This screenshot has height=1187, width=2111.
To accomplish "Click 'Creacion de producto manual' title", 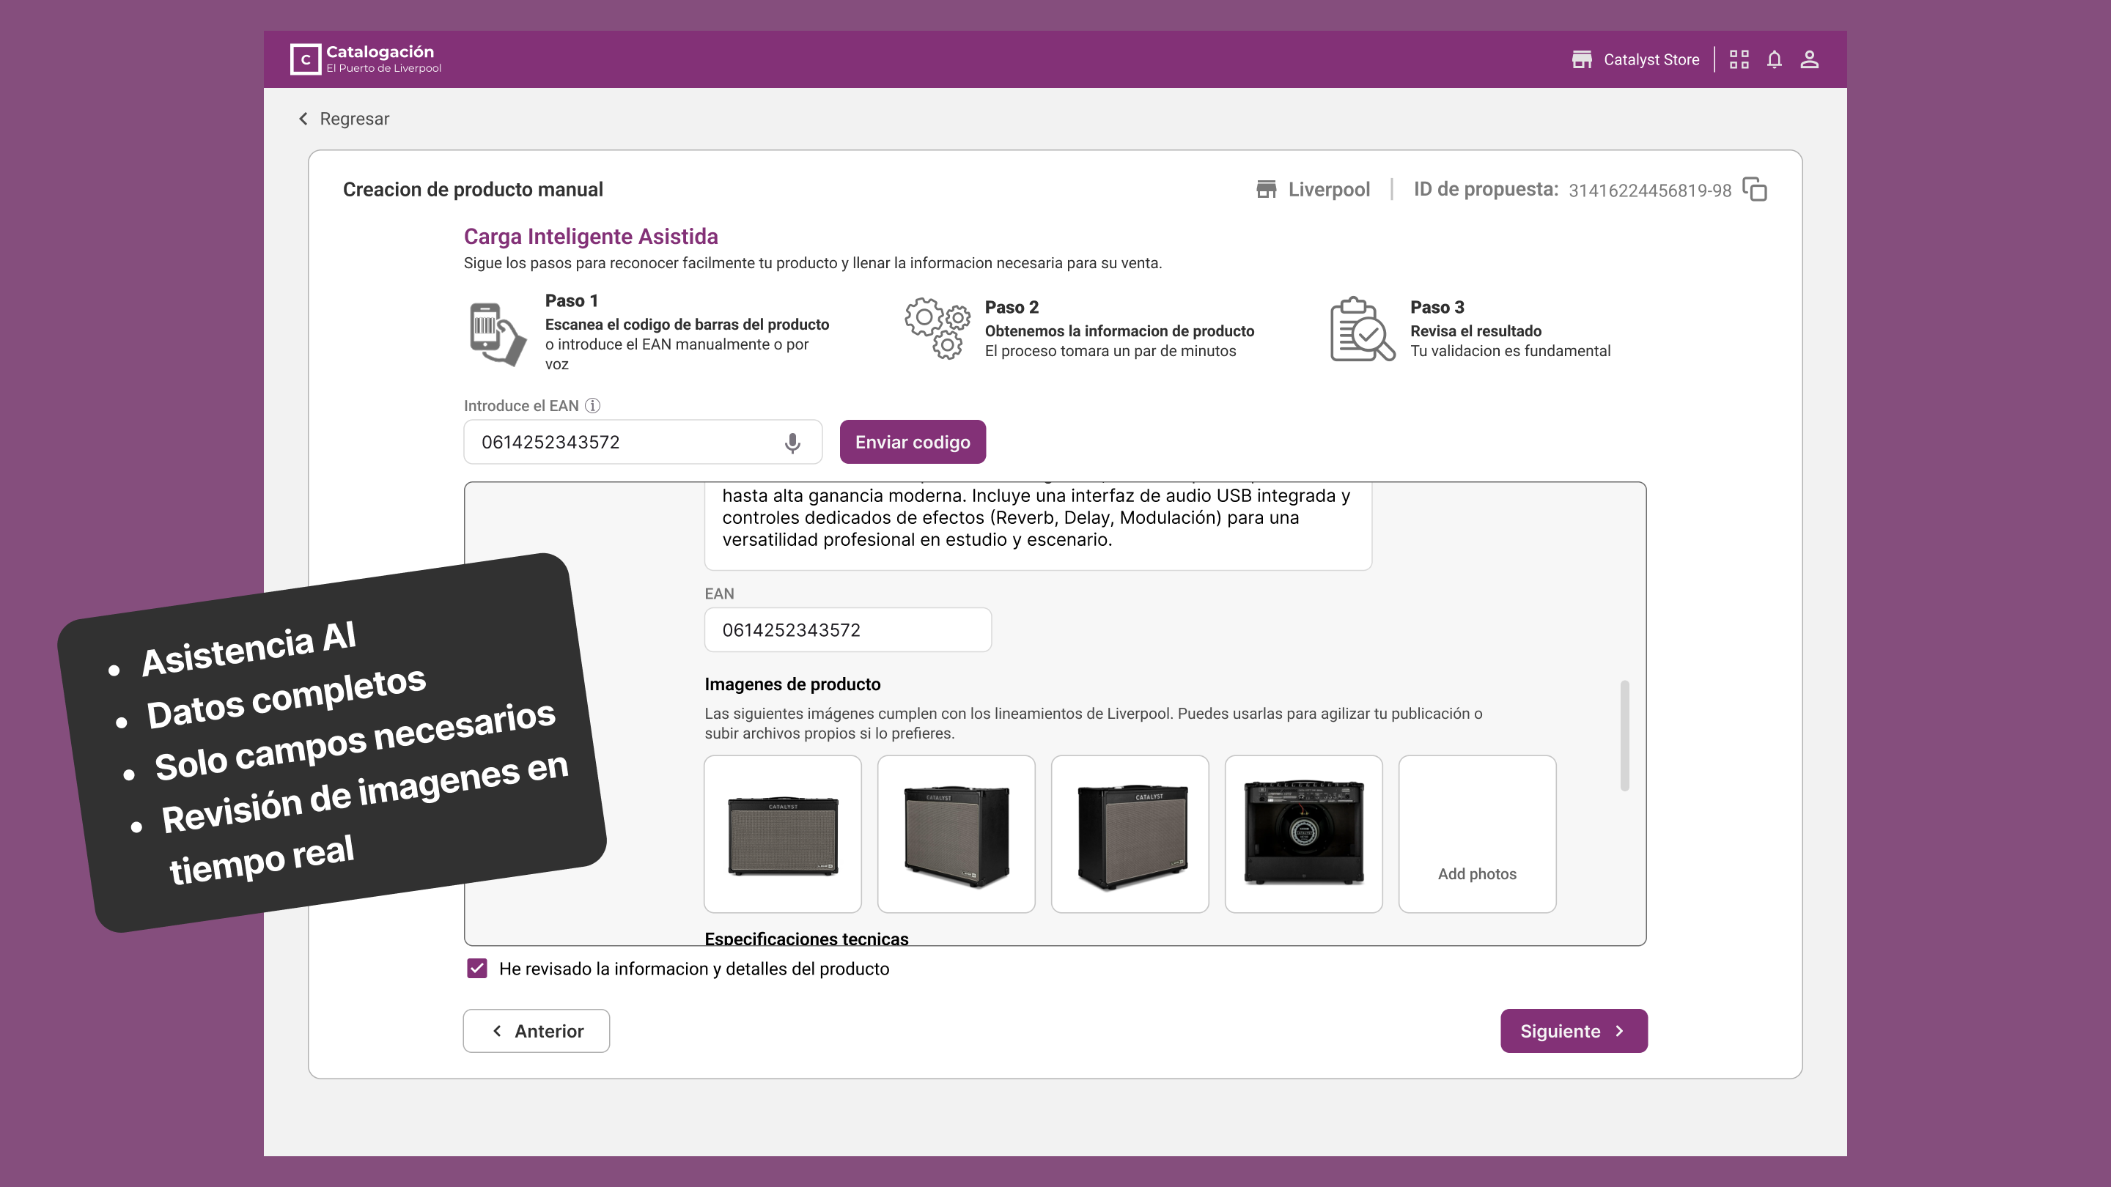I will (x=472, y=189).
